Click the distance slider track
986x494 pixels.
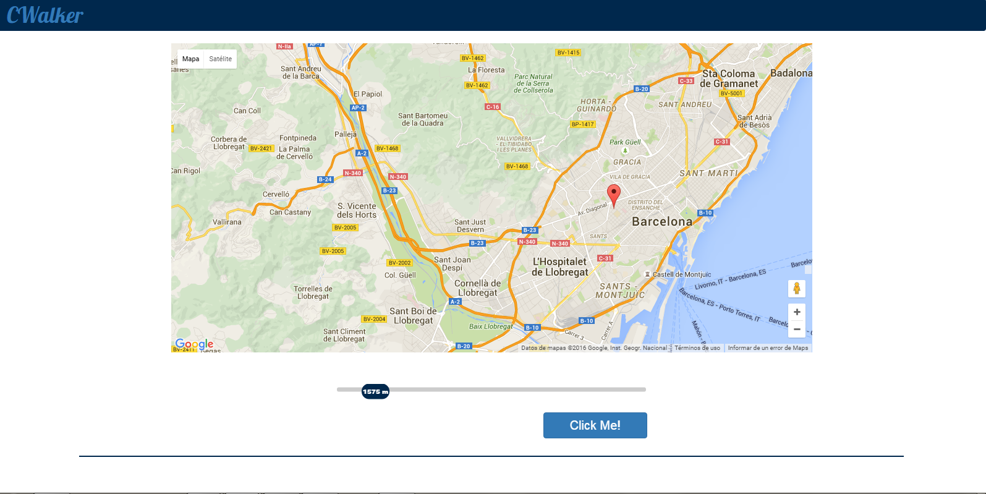[x=491, y=390]
